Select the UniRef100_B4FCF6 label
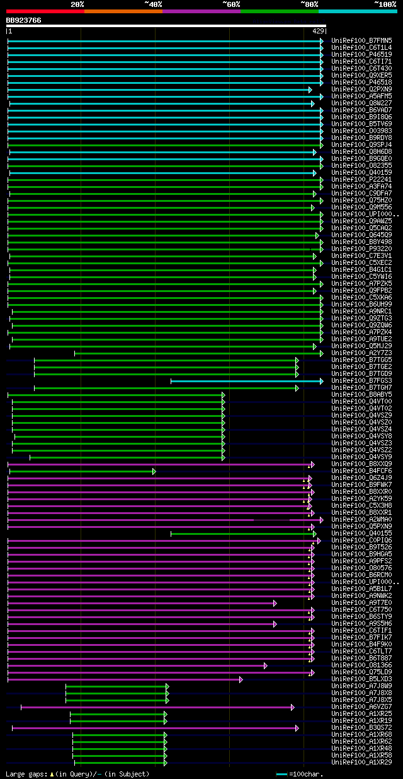This screenshot has width=403, height=779. tap(361, 471)
